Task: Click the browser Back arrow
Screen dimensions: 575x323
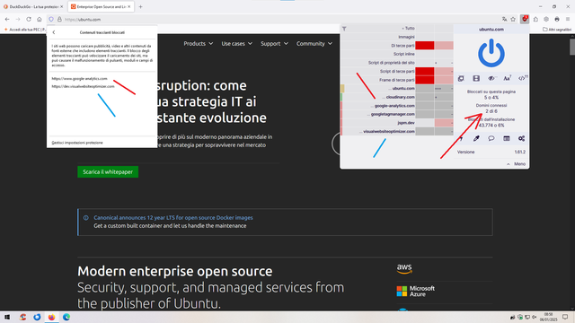Action: click(x=7, y=19)
